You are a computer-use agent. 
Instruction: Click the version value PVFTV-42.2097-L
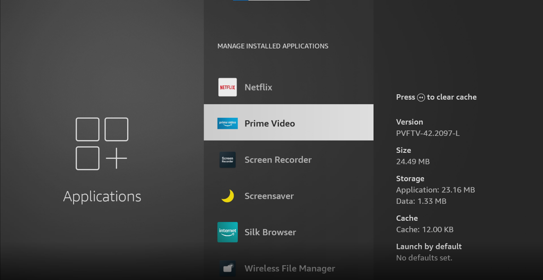[428, 133]
